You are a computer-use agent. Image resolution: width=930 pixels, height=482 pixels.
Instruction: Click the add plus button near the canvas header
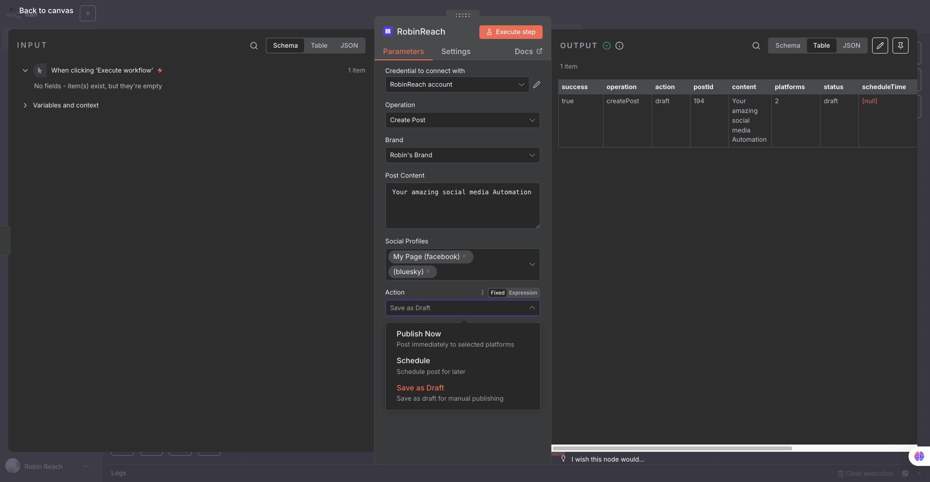(88, 14)
